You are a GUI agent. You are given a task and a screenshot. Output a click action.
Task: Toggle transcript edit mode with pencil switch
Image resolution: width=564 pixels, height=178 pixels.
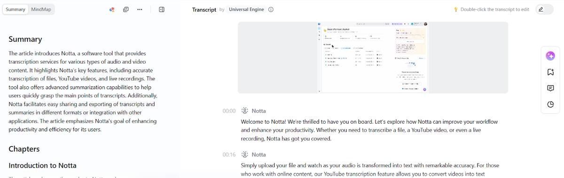544,9
